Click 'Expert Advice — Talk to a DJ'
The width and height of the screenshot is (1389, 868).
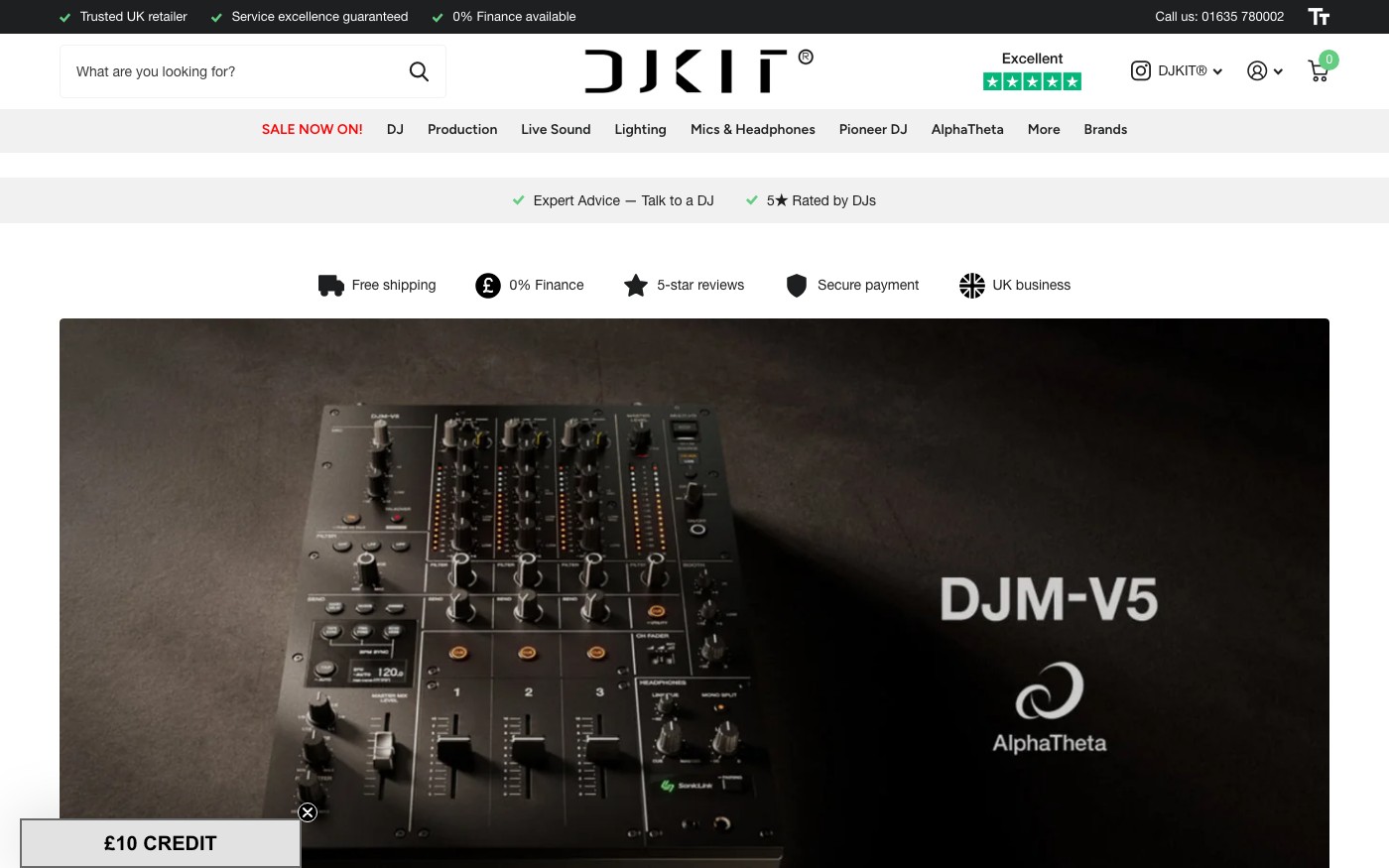coord(623,200)
